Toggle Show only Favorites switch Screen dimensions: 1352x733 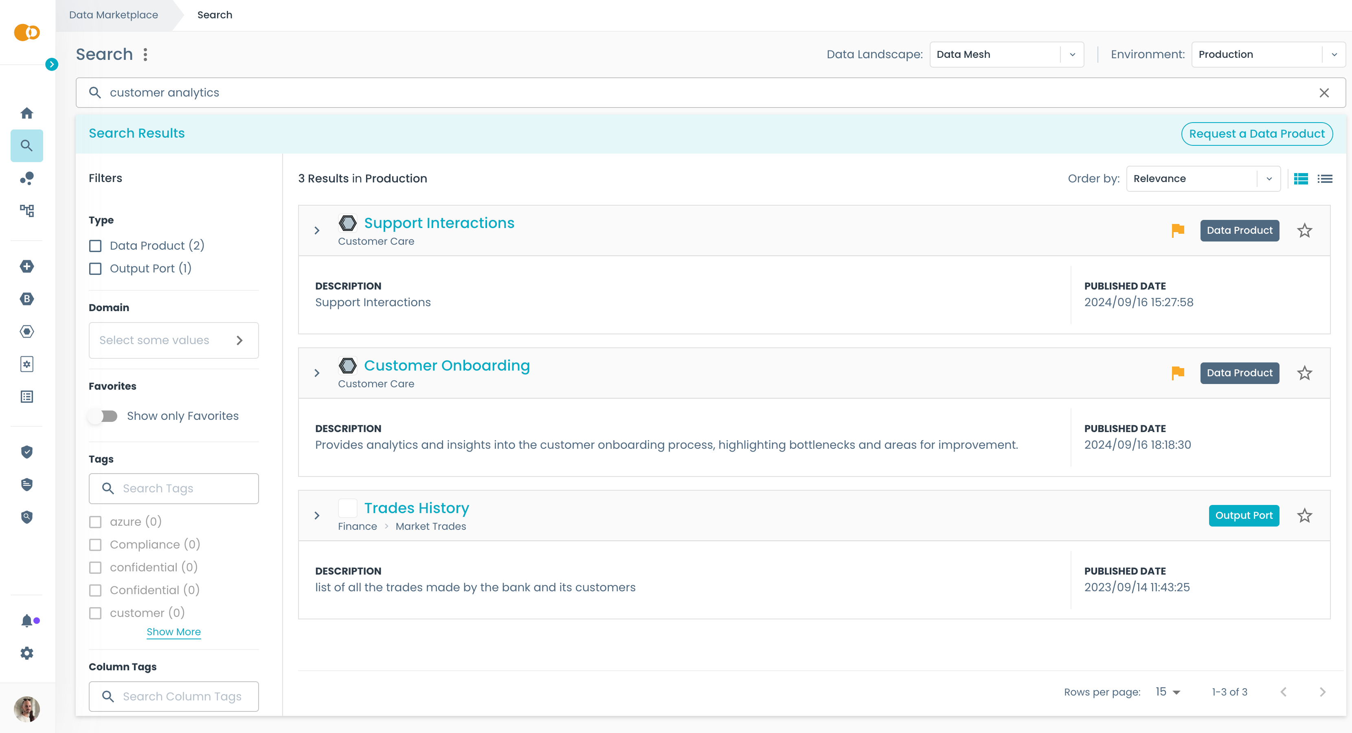coord(103,416)
